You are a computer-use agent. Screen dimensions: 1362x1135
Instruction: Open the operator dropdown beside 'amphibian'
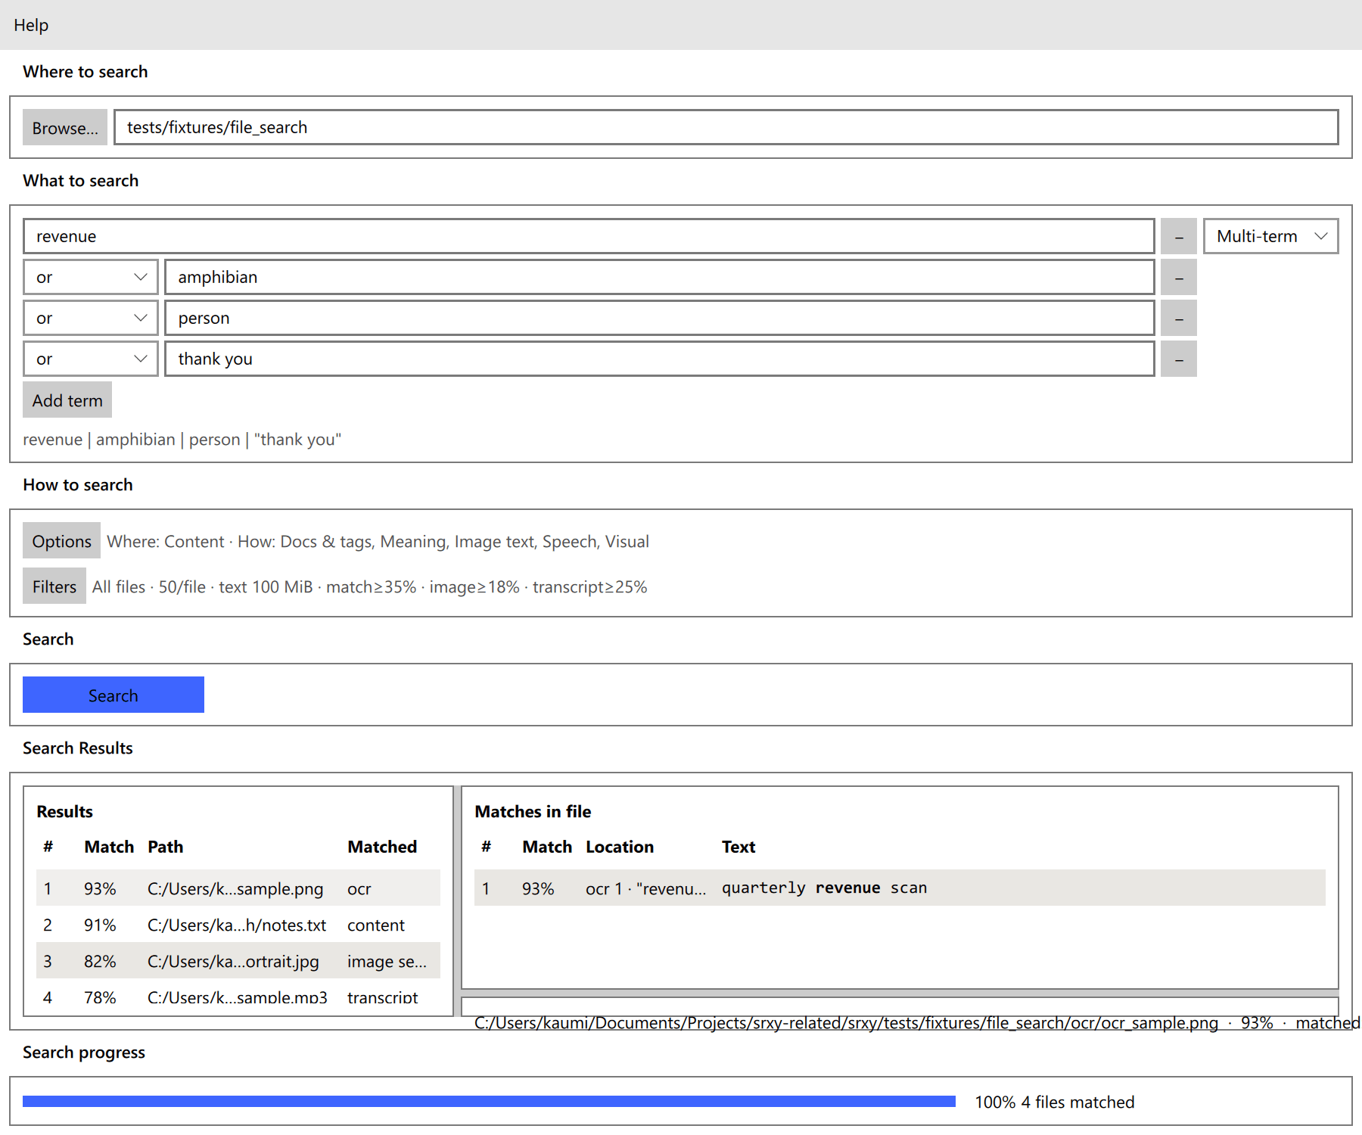point(90,277)
